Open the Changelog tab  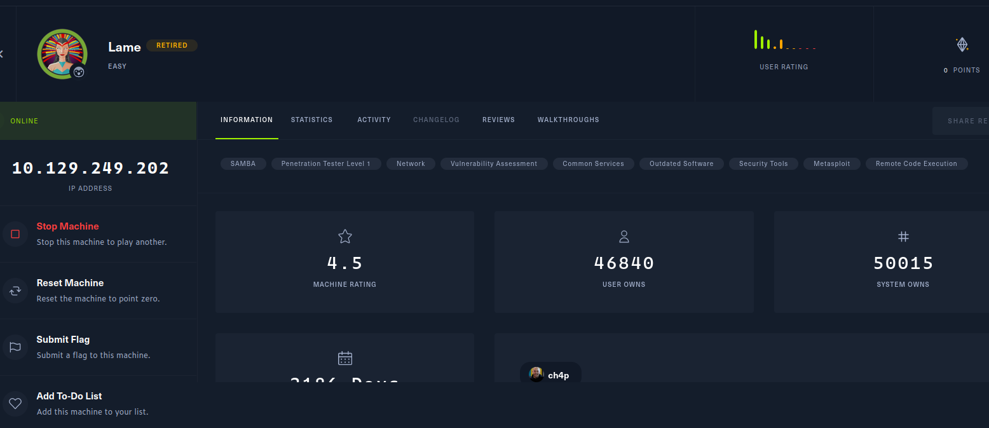tap(436, 120)
